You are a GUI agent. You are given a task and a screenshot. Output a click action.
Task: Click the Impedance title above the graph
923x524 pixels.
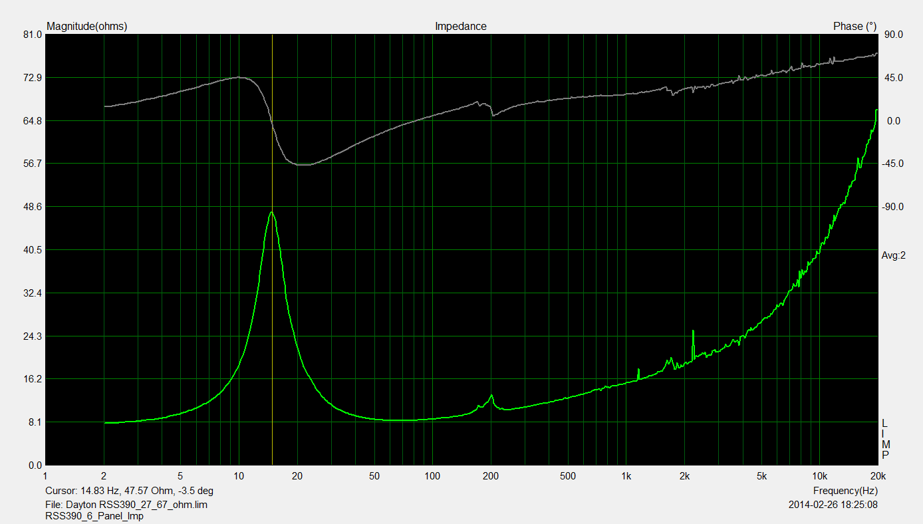tap(460, 27)
